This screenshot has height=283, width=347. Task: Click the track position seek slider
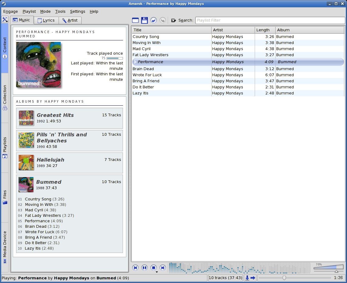[295, 278]
